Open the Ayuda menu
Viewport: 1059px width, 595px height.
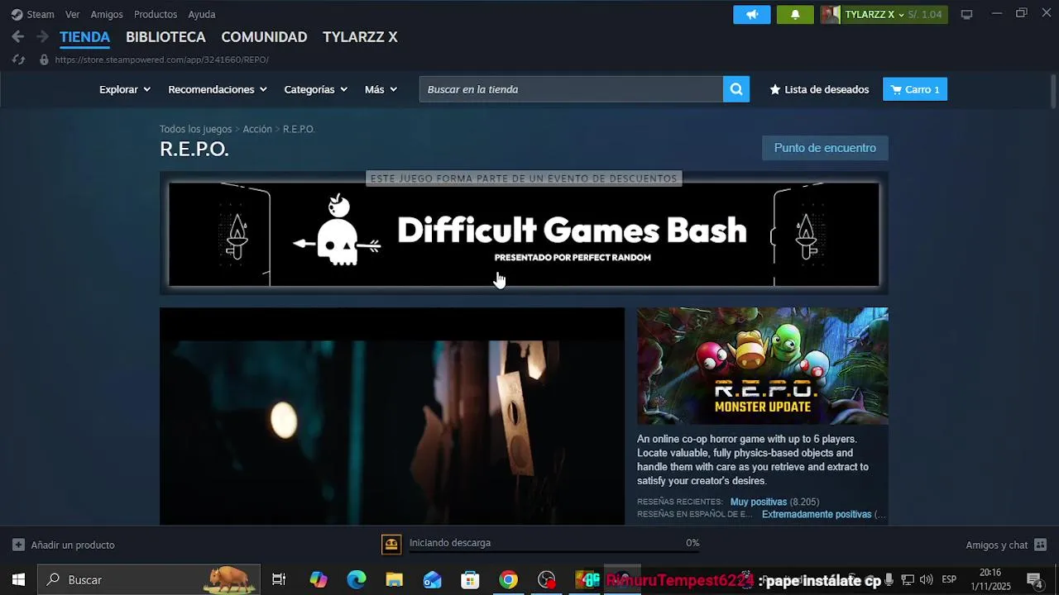click(x=202, y=14)
